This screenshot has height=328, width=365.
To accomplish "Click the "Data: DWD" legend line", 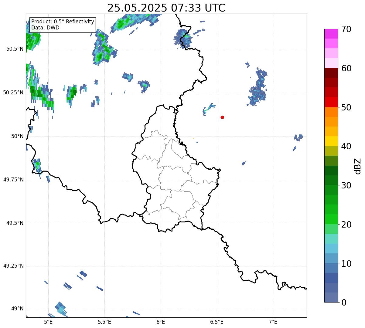I will (45, 28).
